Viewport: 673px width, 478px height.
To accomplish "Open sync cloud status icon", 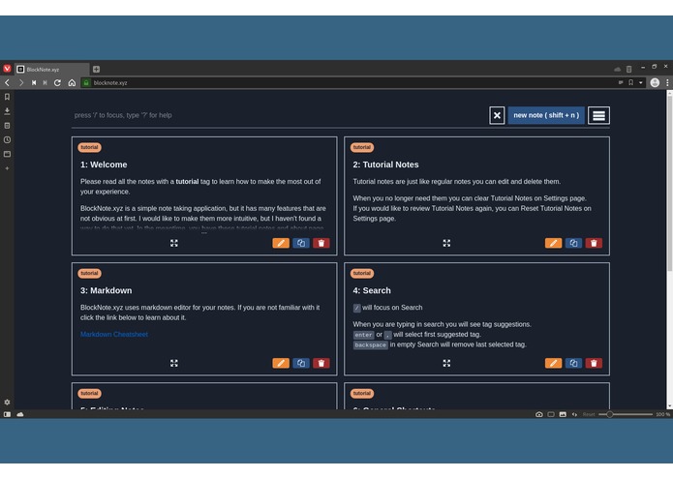I will point(20,414).
